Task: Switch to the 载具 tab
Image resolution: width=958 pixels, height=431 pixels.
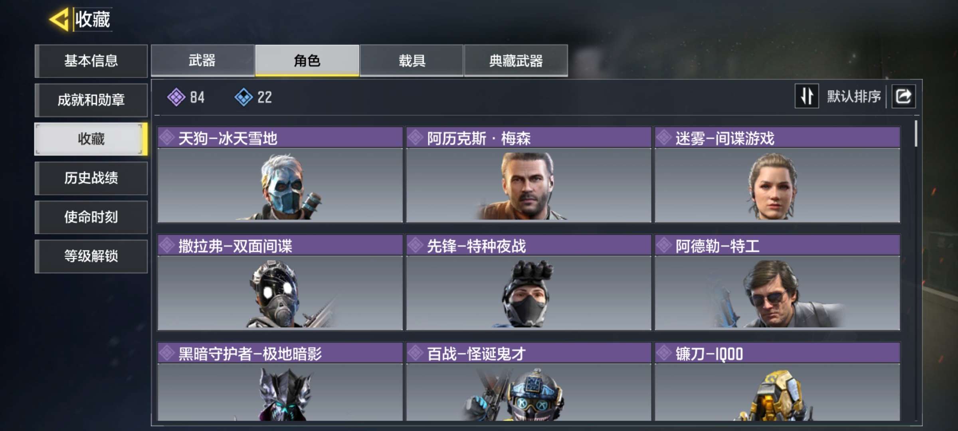Action: tap(412, 61)
